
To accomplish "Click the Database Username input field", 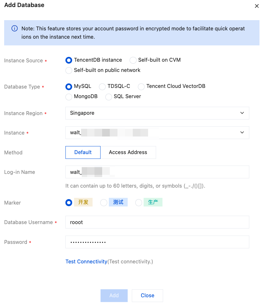I will coord(157,222).
